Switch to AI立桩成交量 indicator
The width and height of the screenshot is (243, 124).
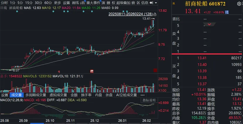point(126,95)
